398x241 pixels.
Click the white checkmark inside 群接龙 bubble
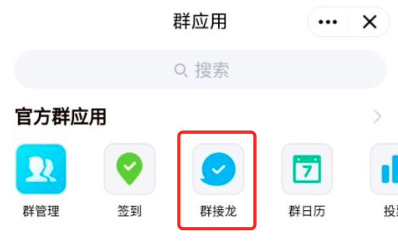[218, 169]
